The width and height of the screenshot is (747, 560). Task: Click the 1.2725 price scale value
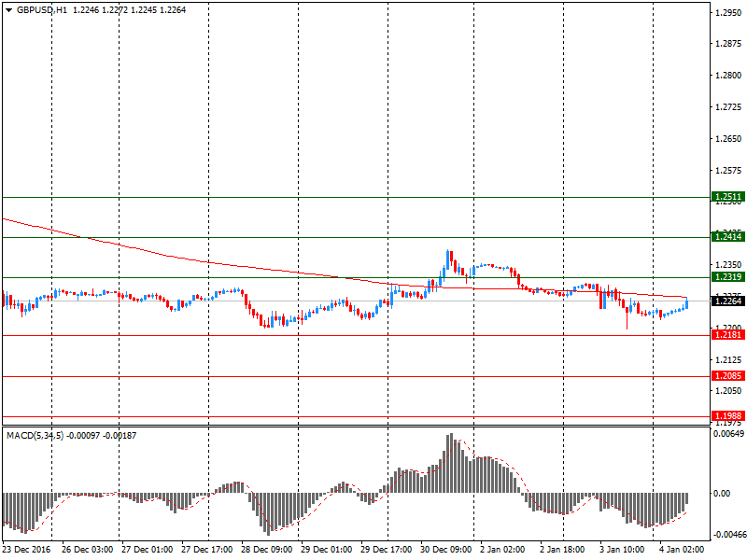coord(728,107)
